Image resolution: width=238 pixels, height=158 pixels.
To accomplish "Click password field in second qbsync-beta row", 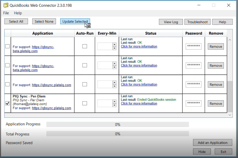I will [194, 65].
